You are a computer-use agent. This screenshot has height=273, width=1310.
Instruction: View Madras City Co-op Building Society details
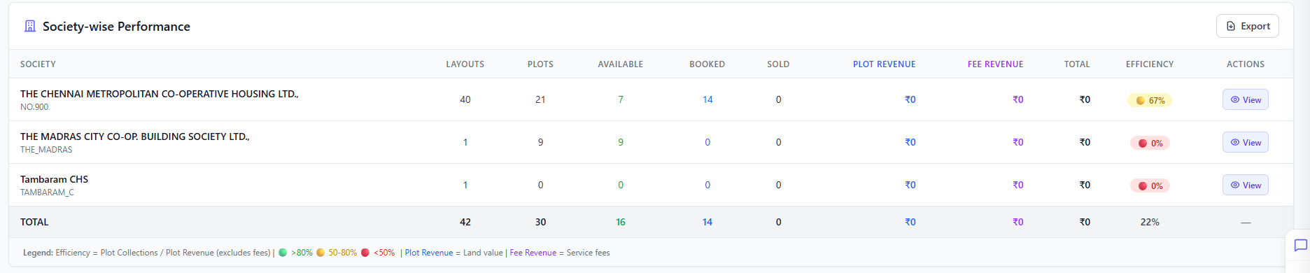coord(1245,142)
